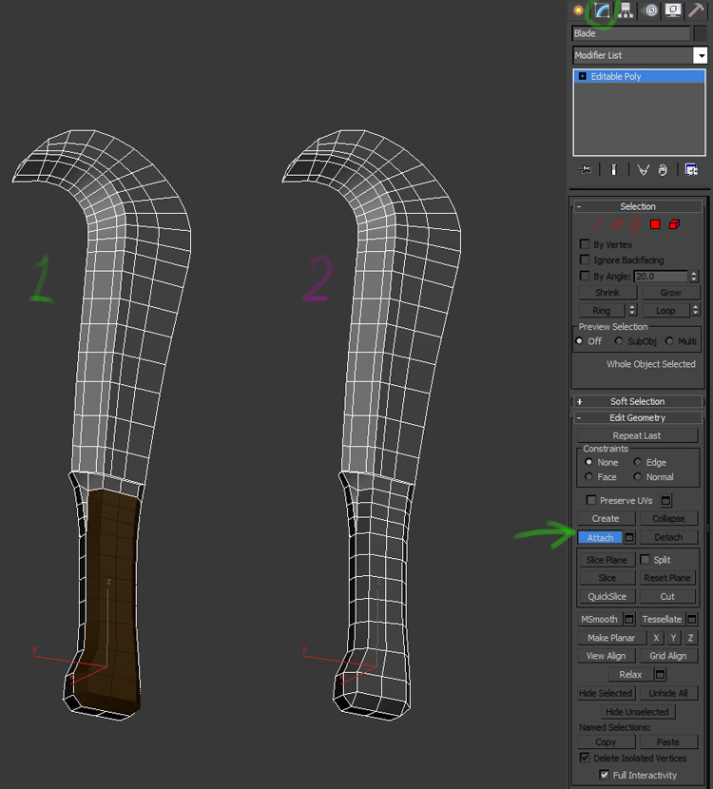Open the Modify command panel tab

(602, 10)
